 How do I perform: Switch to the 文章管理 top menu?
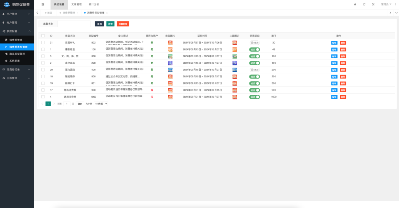(x=76, y=4)
